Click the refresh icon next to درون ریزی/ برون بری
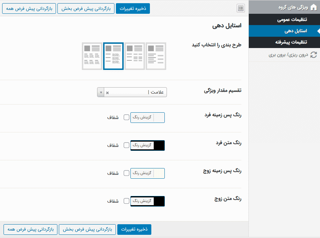The width and height of the screenshot is (320, 238). (x=314, y=55)
